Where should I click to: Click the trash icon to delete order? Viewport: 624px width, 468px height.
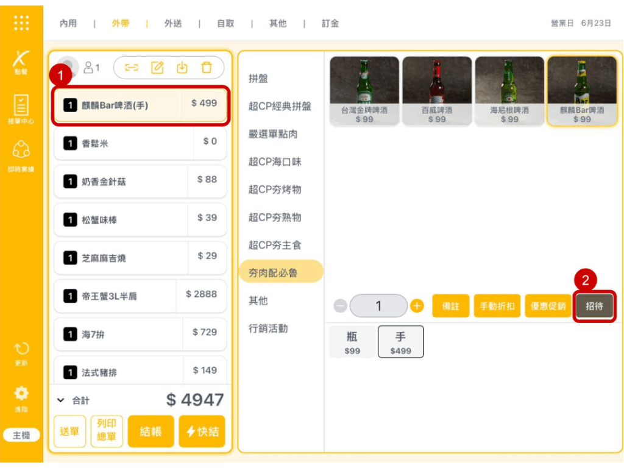click(207, 68)
